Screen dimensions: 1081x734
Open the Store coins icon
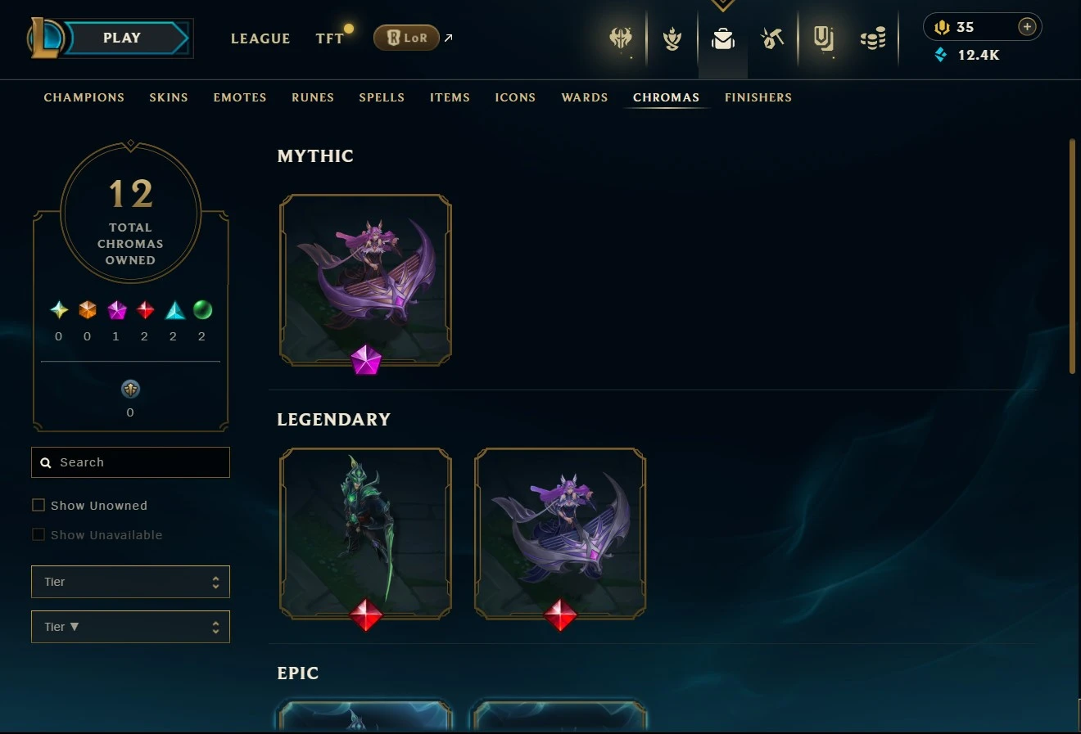pos(873,38)
